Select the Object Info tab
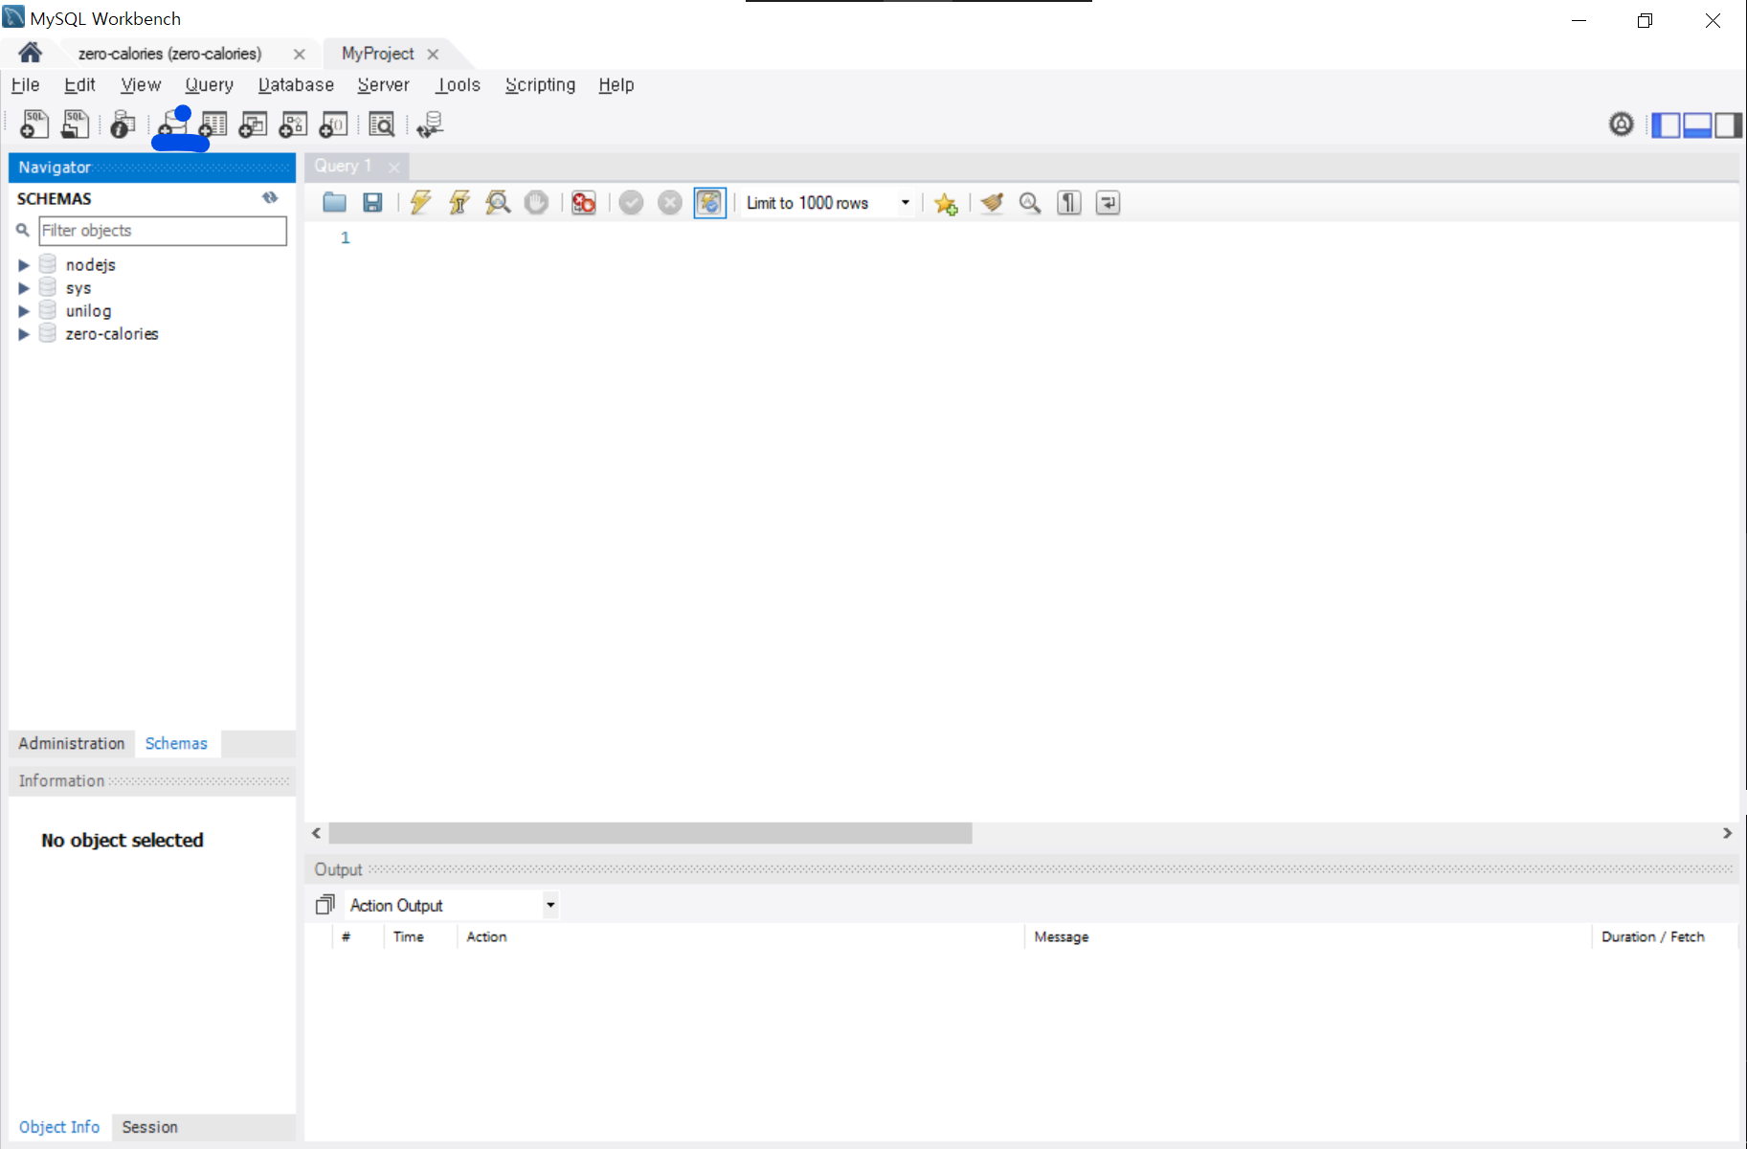 pos(59,1127)
